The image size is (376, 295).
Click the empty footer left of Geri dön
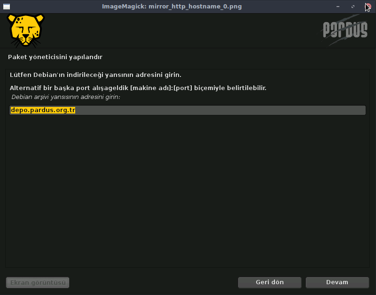click(154, 282)
